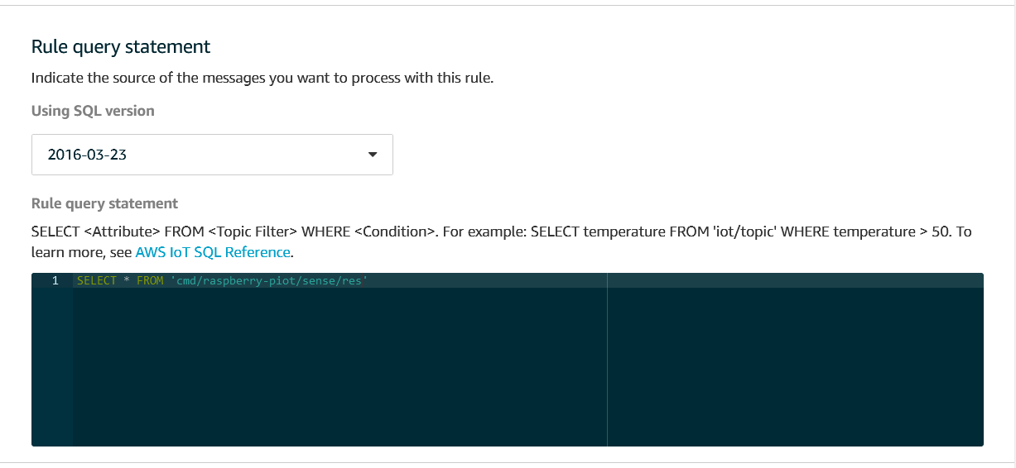Click line number 1 in editor gutter
Viewport: 1016px width, 468px height.
click(x=55, y=280)
